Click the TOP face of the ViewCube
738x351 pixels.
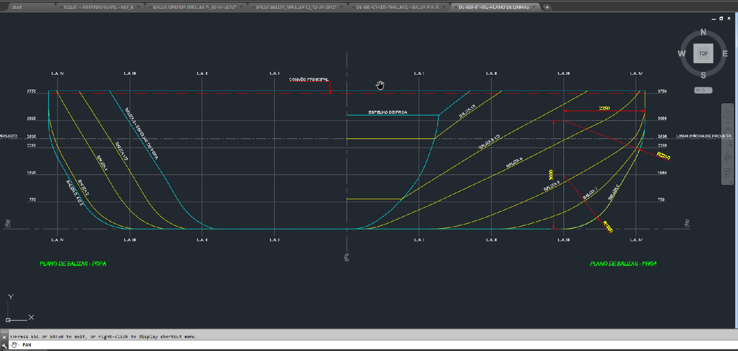[x=703, y=54]
